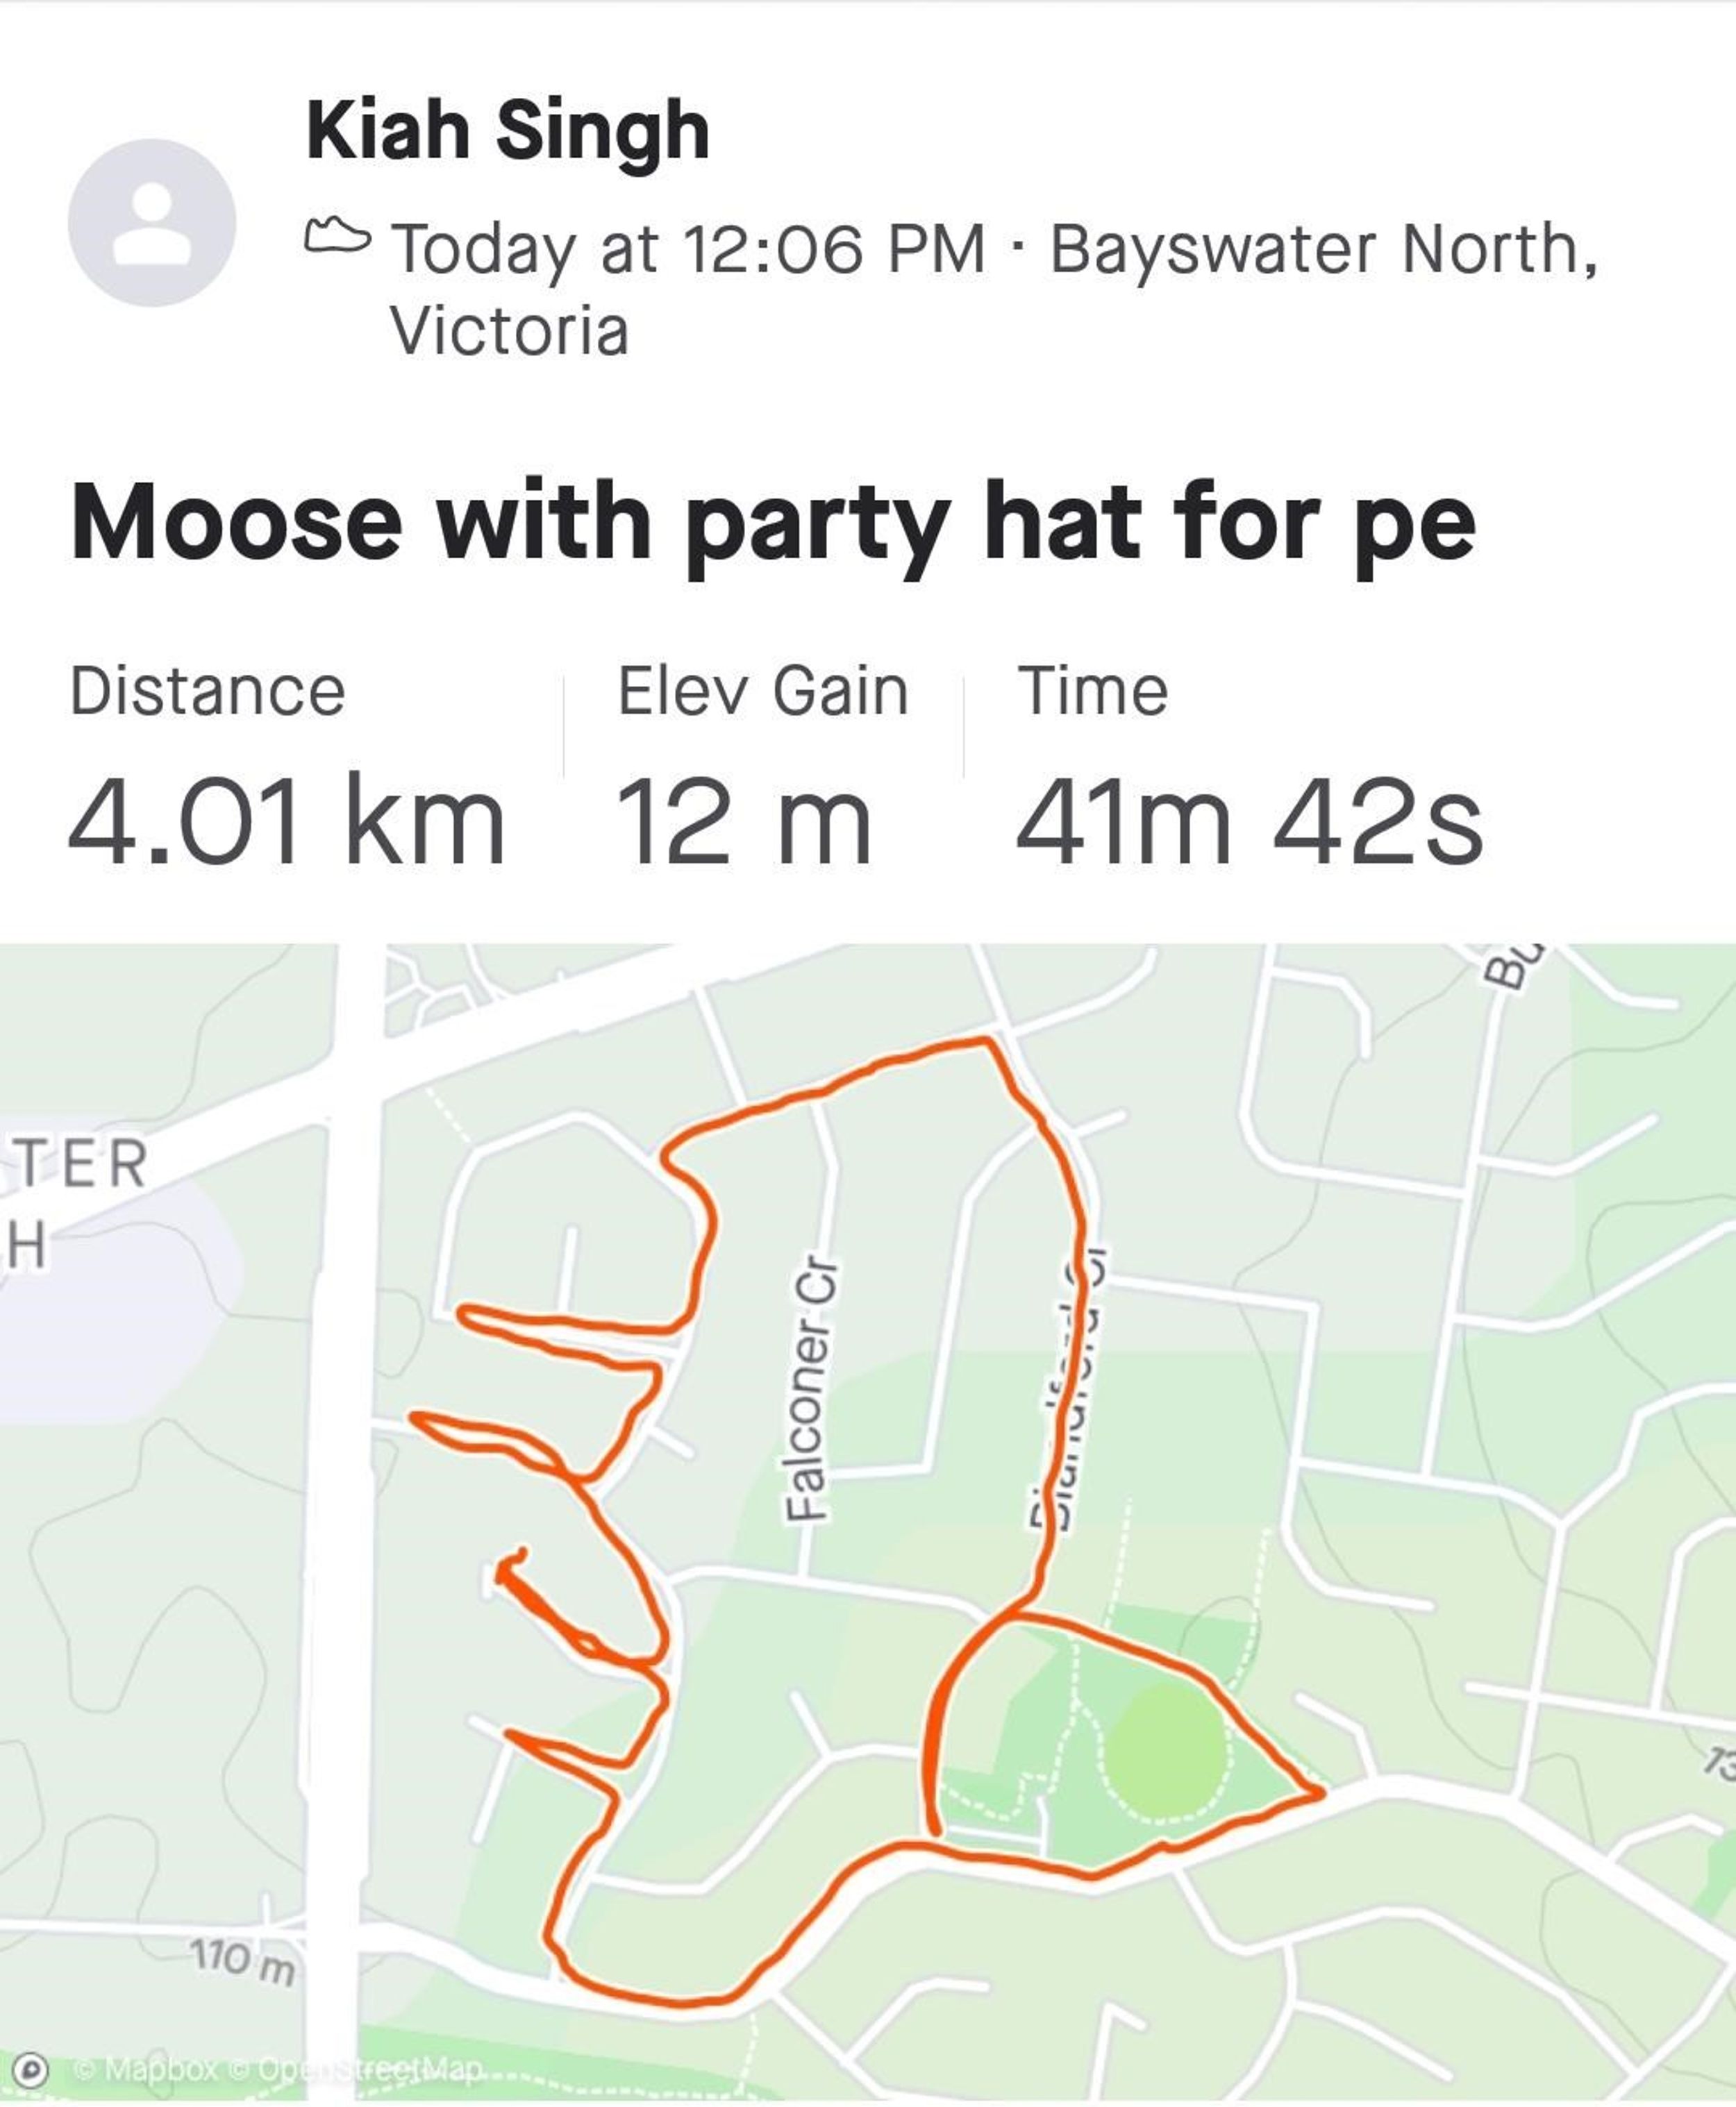Click the running shoe activity icon
1736x2107 pixels.
[x=337, y=236]
